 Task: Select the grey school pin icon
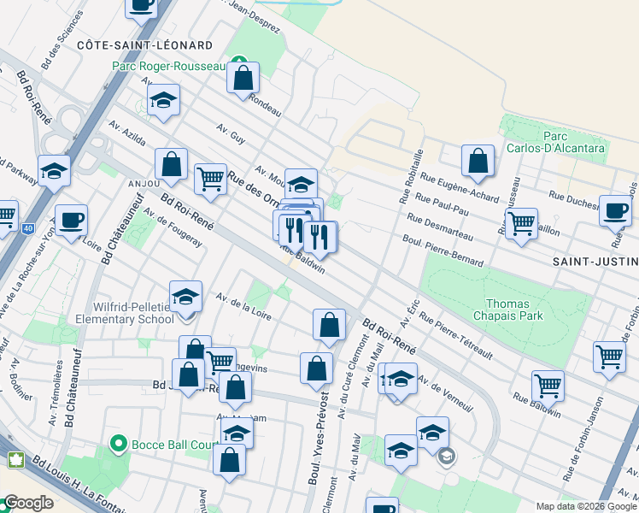[x=447, y=457]
